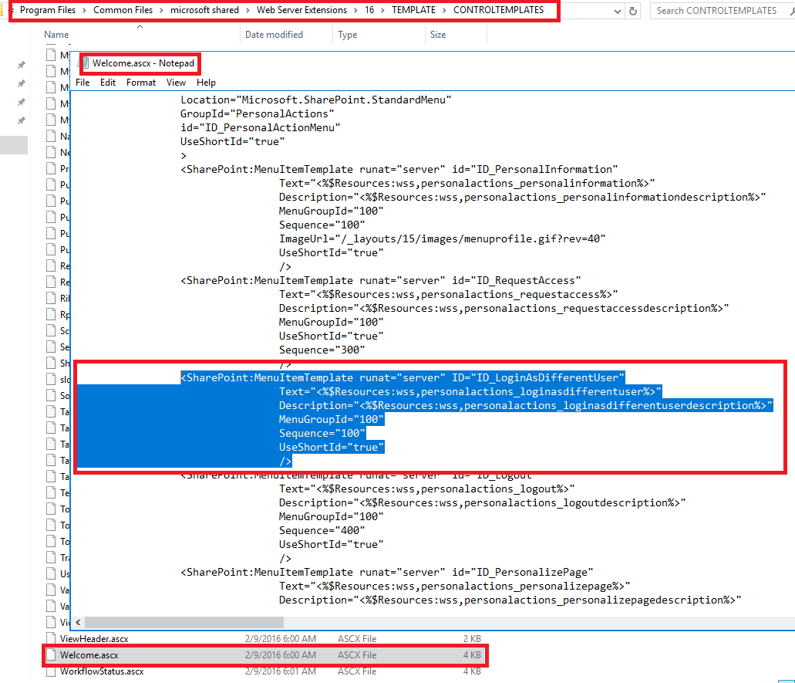This screenshot has width=795, height=683.
Task: Go to Web Server Extensions breadcrumb
Action: pos(301,9)
